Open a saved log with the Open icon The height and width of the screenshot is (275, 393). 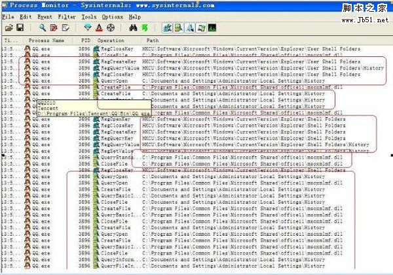[9, 27]
